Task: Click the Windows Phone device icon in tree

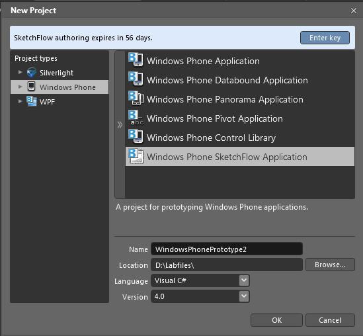Action: click(x=31, y=86)
